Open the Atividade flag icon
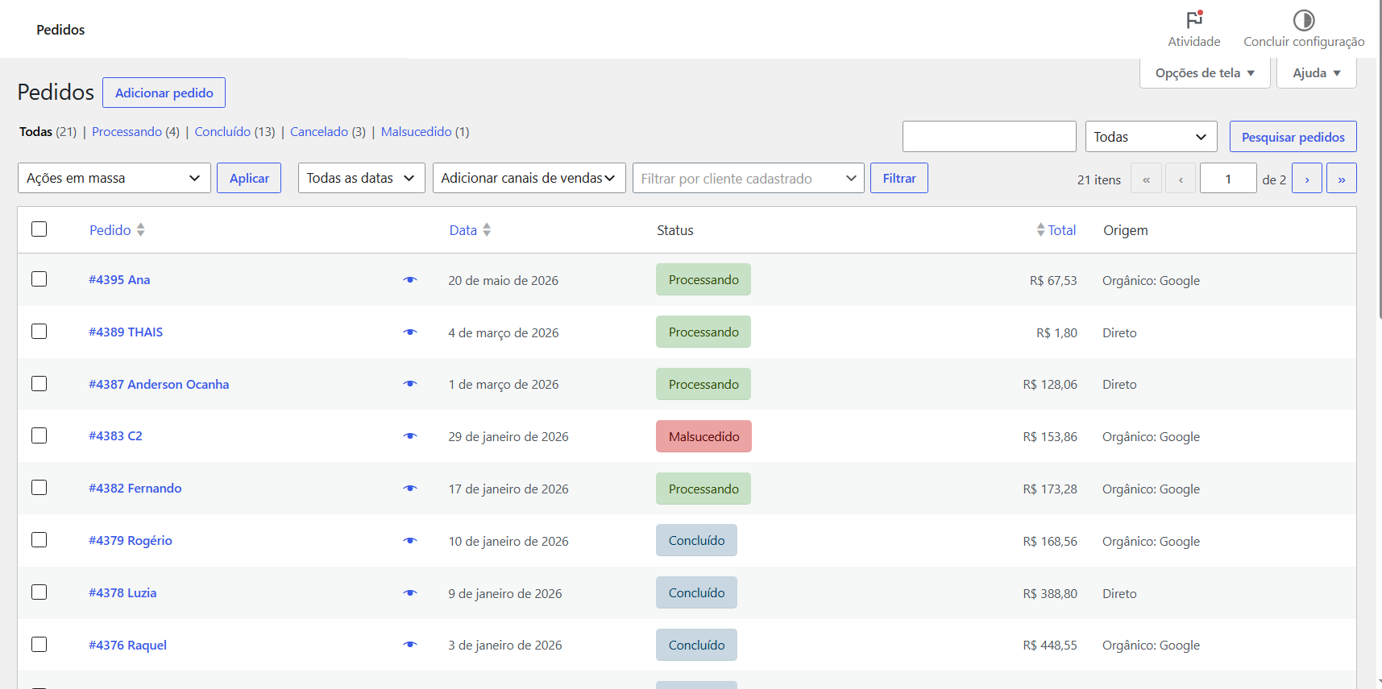Screen dimensions: 1382x689 pyautogui.click(x=1194, y=19)
